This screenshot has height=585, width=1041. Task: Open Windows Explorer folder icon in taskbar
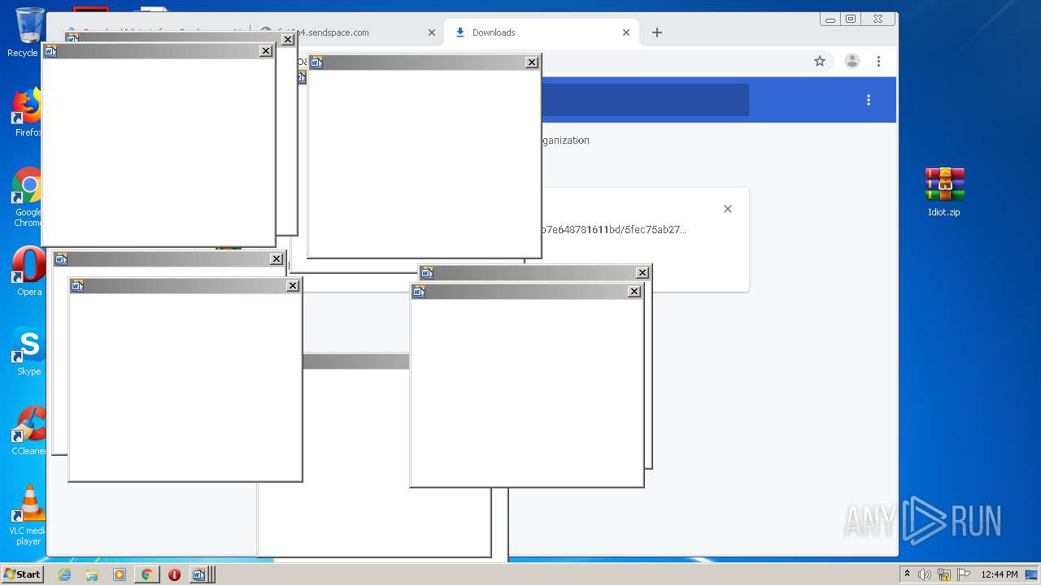92,574
